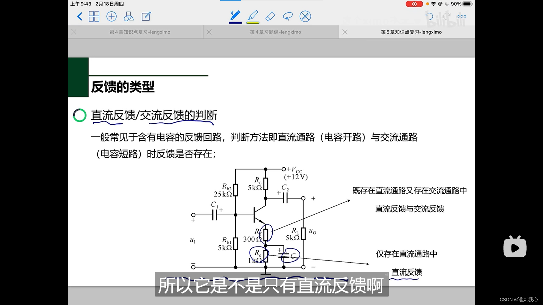The image size is (543, 305).
Task: Select the lasso selection tool
Action: 288,16
